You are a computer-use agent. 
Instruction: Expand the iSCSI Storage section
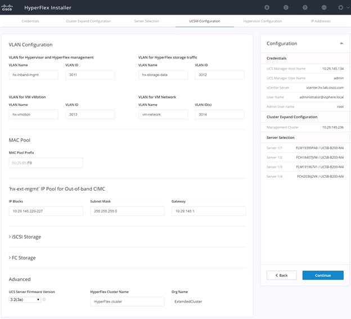click(x=25, y=237)
